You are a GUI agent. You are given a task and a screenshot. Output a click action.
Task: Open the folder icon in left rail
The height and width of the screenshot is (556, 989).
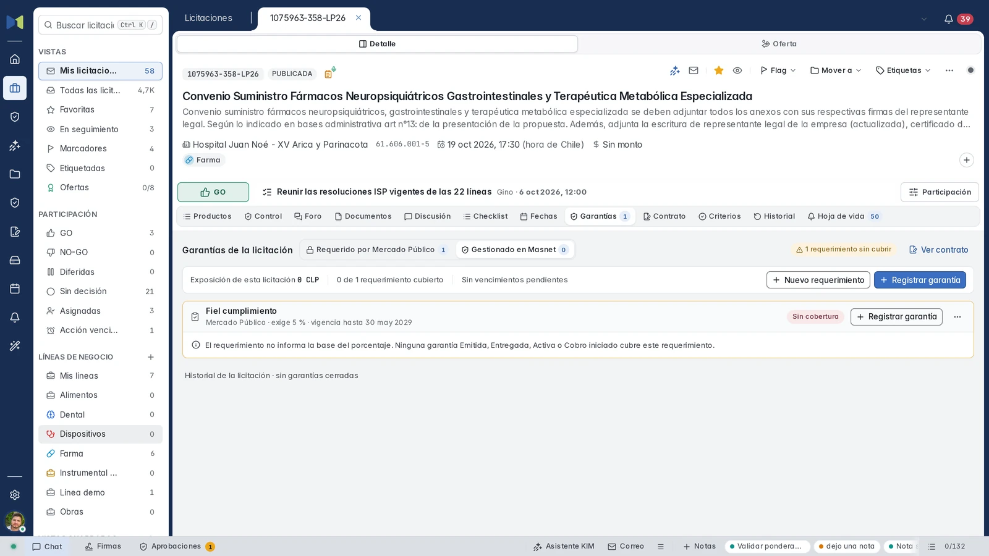[15, 174]
